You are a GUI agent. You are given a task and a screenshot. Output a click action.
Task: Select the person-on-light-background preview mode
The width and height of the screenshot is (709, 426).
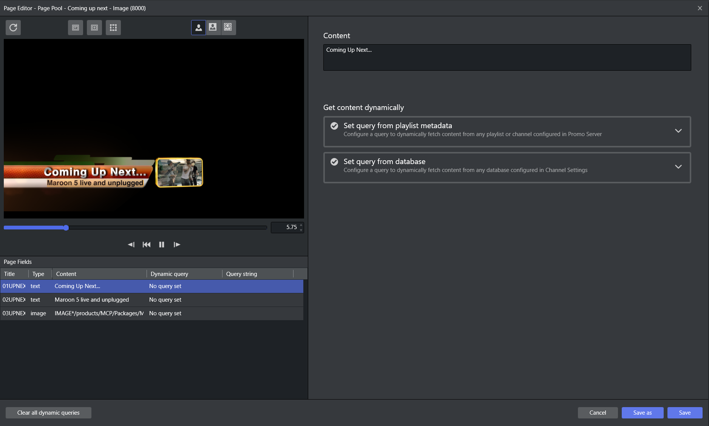point(213,28)
